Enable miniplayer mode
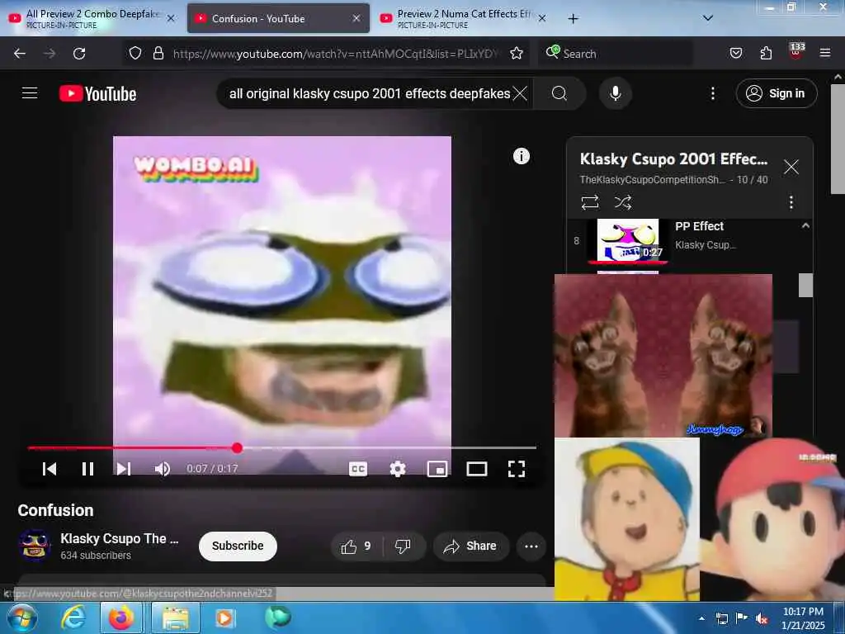This screenshot has width=845, height=634. [437, 469]
